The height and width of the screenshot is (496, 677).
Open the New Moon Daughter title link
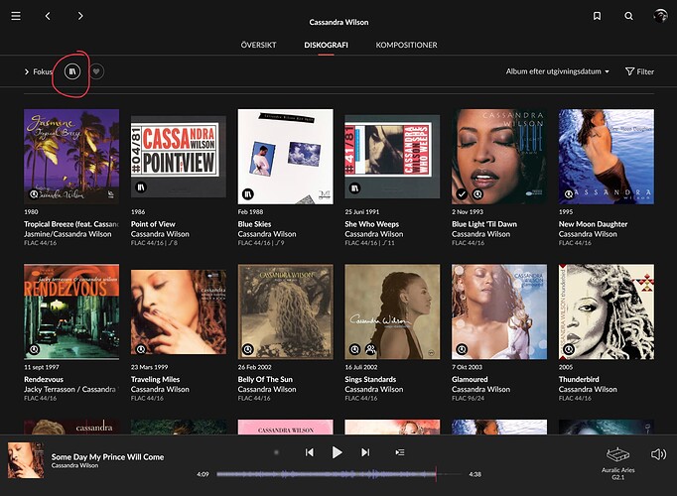point(593,224)
